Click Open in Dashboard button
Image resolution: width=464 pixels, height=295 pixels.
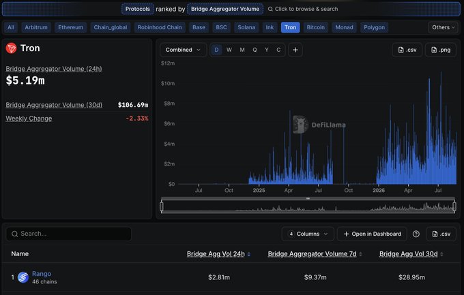(x=373, y=234)
